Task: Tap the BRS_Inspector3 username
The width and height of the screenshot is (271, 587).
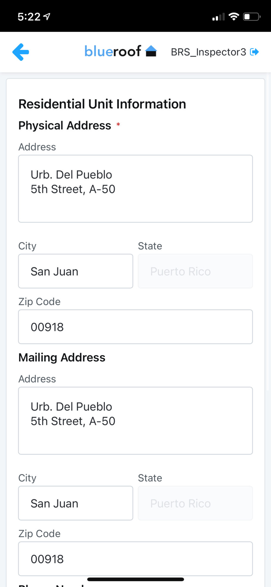Action: [x=208, y=52]
